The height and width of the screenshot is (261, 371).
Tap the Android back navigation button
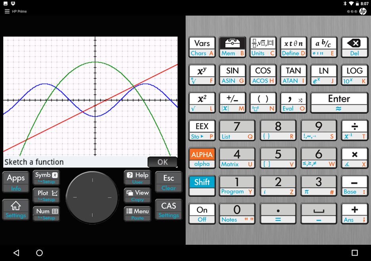pos(16,253)
